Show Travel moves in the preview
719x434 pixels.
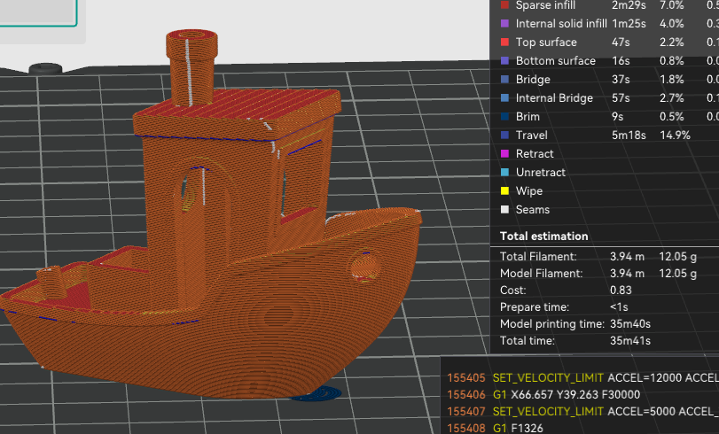[531, 136]
